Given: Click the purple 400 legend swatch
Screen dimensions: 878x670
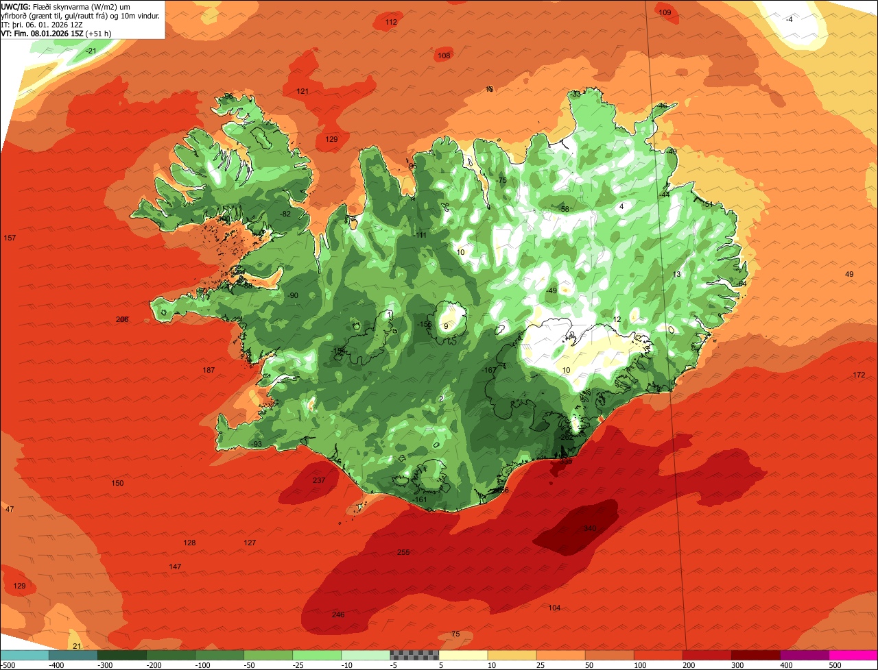Looking at the screenshot, I should (x=804, y=655).
